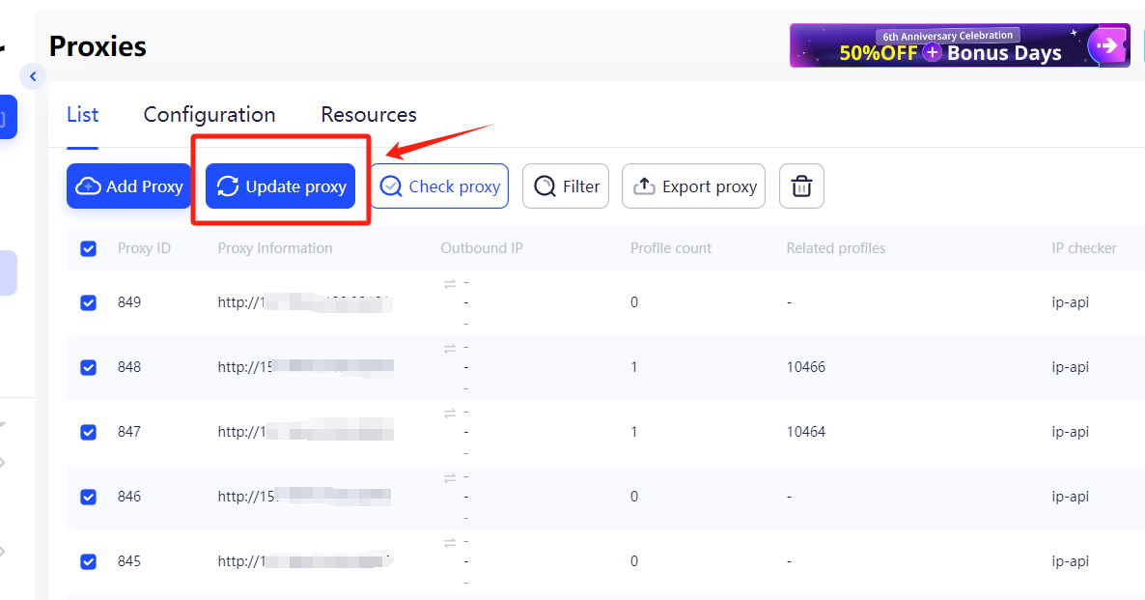Open related profile 10466
The height and width of the screenshot is (600, 1145).
click(806, 367)
